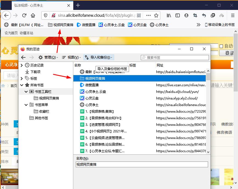
Task: Close the 弘法视频- 心灵净土 tab
Action: (x=69, y=5)
